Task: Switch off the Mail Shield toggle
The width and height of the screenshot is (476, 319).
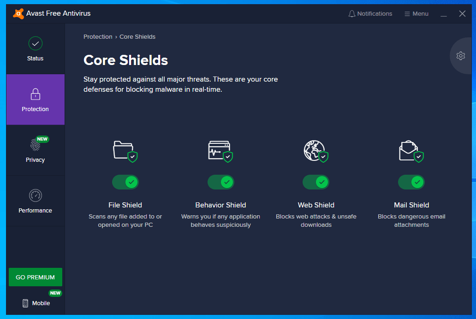Action: click(411, 182)
